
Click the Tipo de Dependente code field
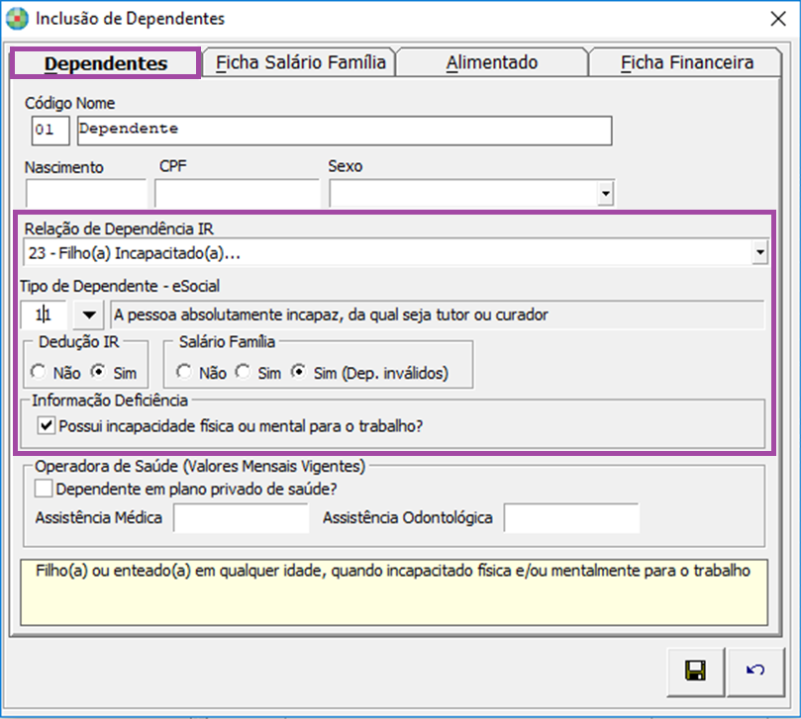[44, 315]
